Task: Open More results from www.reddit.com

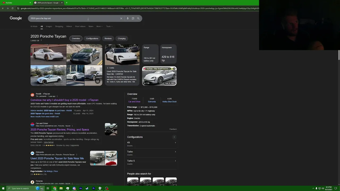Action: click(x=45, y=116)
